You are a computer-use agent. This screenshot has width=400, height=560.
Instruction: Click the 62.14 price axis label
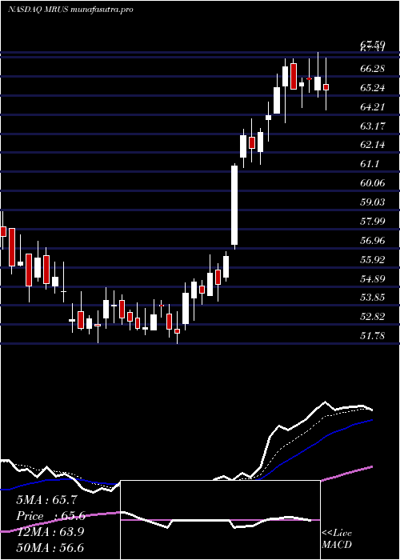pos(373,145)
